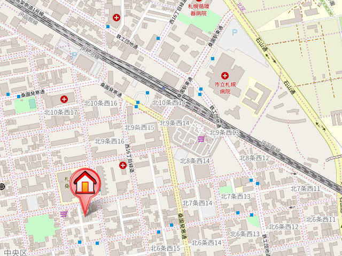
Task: Click the 北8条西14 block label
Action: point(195,161)
